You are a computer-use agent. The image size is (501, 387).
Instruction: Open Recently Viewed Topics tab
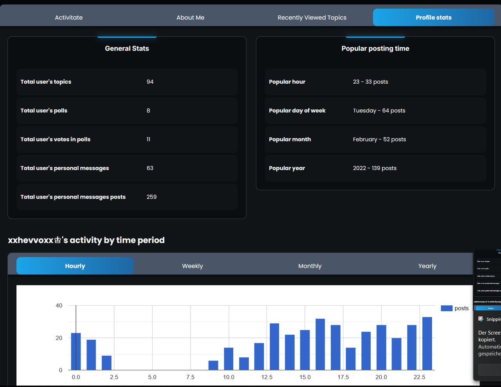[312, 18]
